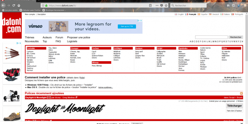Image resolution: width=248 pixels, height=124 pixels.
Task: Open the RSS feed icon for recent fonts
Action: [241, 94]
